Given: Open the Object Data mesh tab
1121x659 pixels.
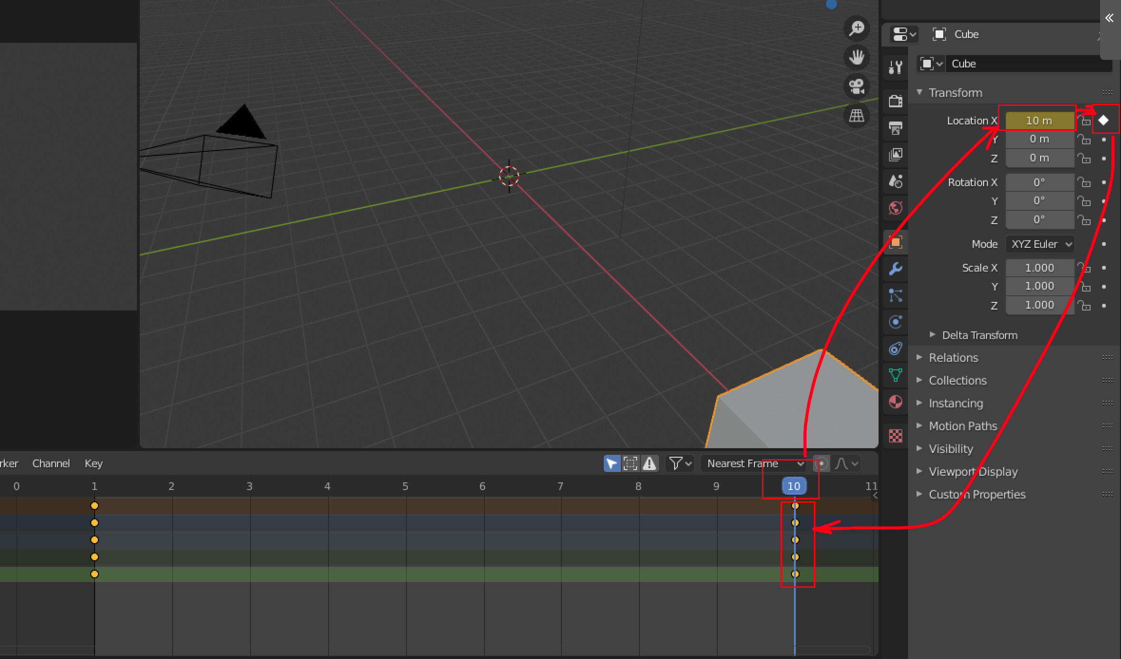Looking at the screenshot, I should 896,375.
